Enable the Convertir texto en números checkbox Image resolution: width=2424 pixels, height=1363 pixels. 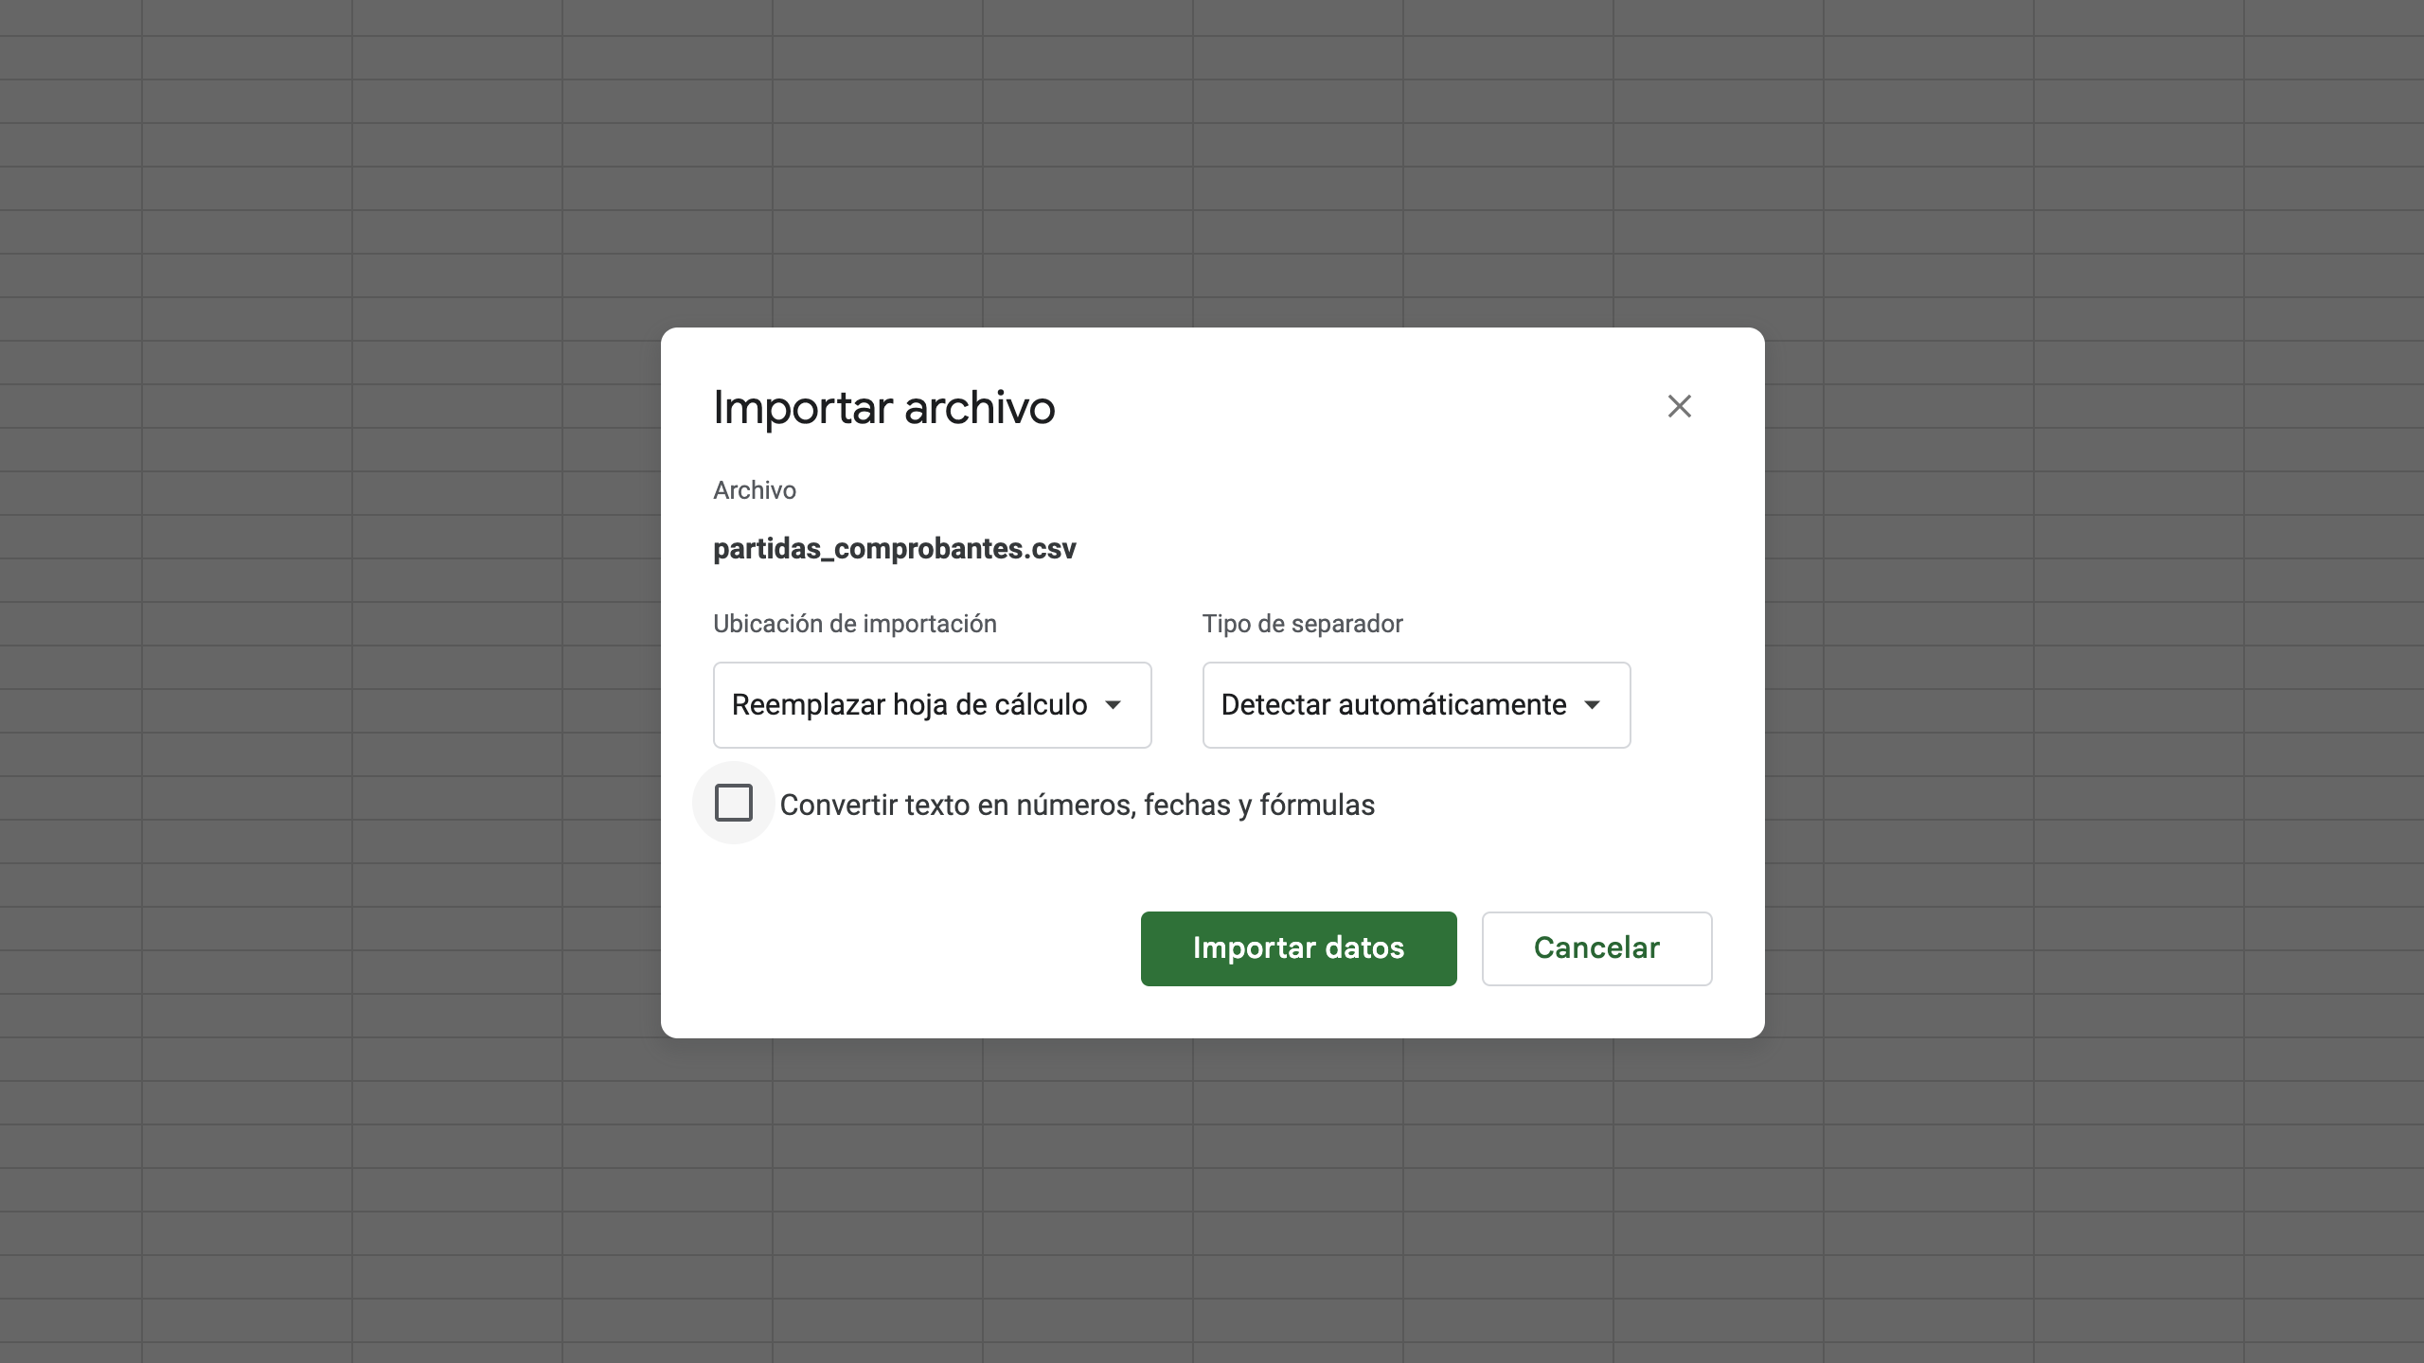734,803
